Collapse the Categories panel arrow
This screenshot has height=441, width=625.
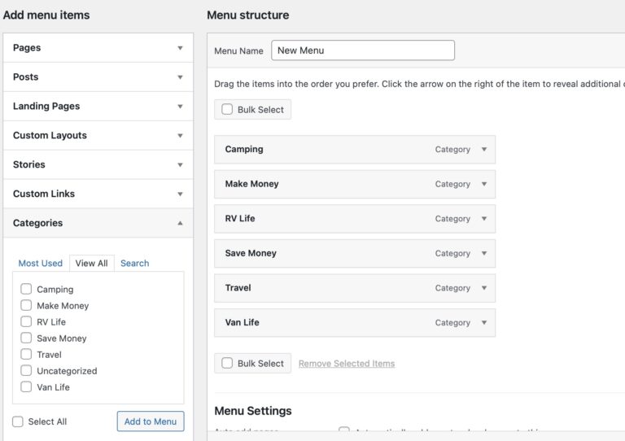pos(180,223)
